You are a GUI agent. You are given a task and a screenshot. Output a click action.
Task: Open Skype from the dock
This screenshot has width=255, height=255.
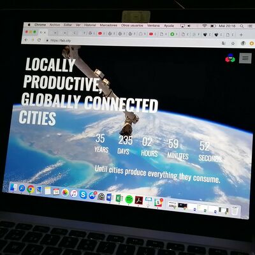click(83, 194)
